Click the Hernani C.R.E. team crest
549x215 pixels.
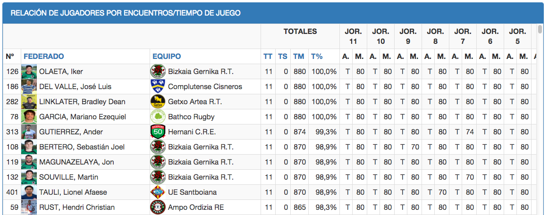(x=158, y=132)
